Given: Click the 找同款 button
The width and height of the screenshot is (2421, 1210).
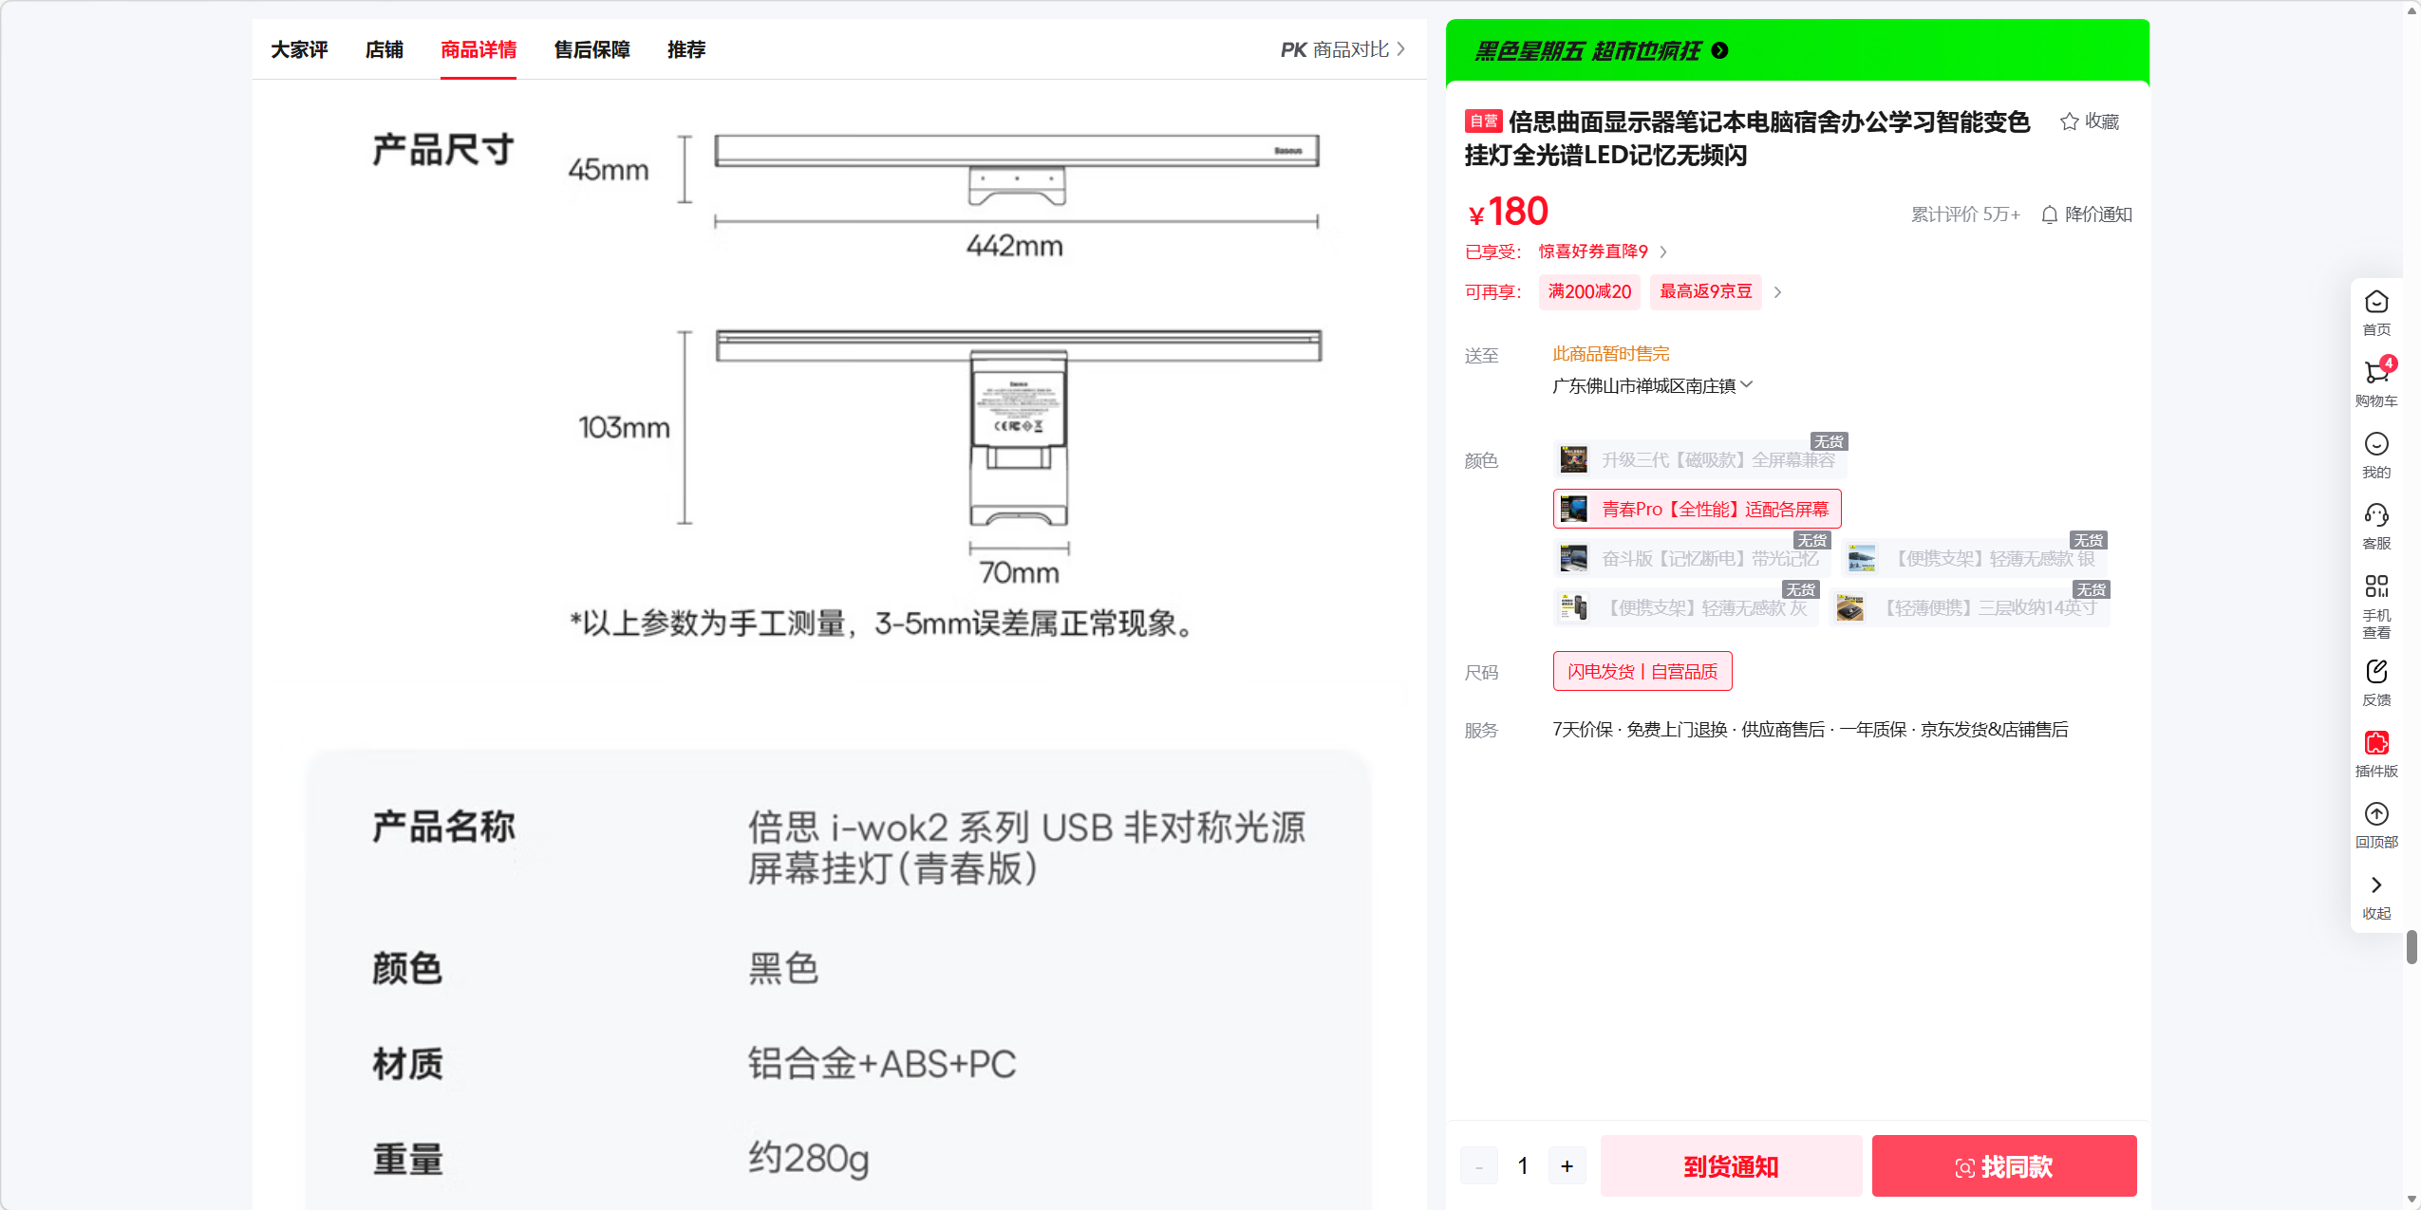Looking at the screenshot, I should [2003, 1166].
